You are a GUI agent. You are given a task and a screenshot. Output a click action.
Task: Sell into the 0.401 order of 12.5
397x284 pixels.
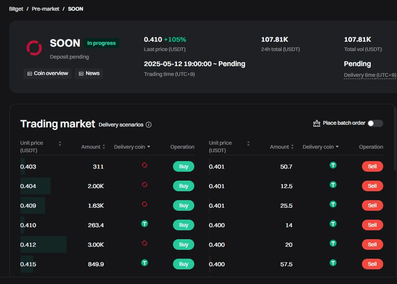pos(373,186)
